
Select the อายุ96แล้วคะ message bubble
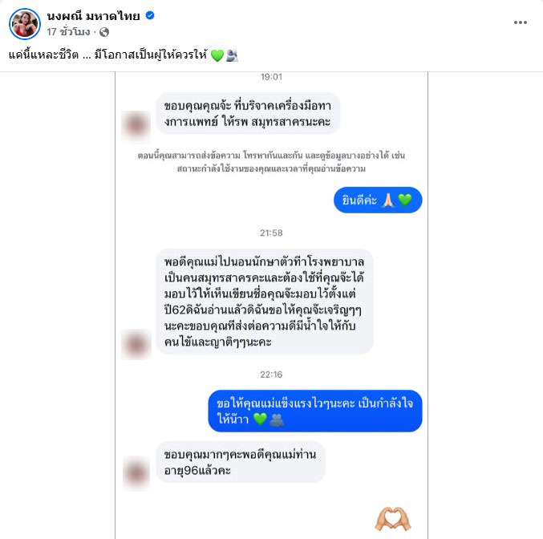(241, 462)
